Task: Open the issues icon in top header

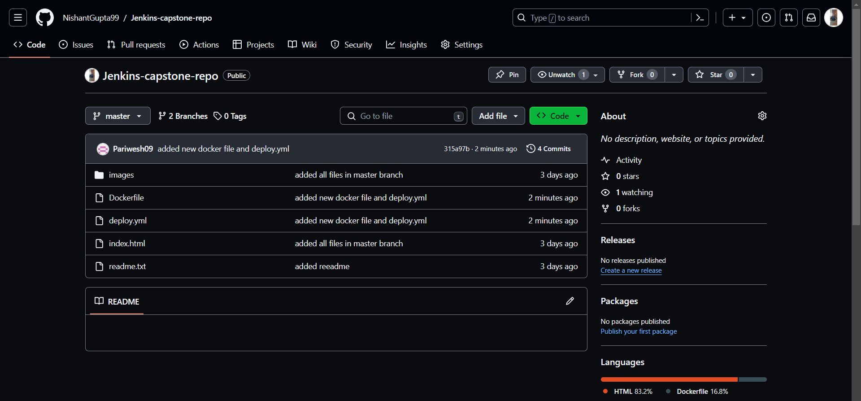Action: tap(766, 18)
